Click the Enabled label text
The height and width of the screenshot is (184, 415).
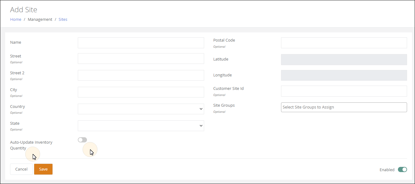click(x=387, y=170)
